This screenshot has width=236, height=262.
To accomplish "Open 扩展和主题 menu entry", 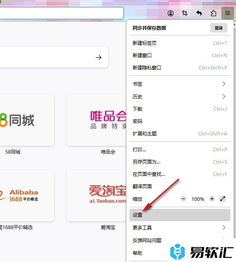I will pyautogui.click(x=180, y=133).
